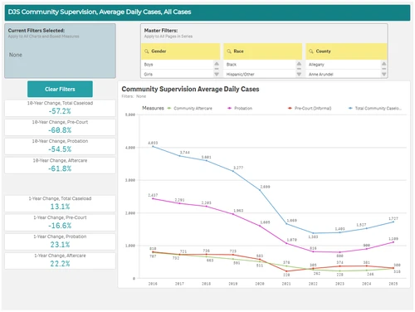
Task: Click the 1-Year Change, Probation card
Action: pyautogui.click(x=60, y=241)
